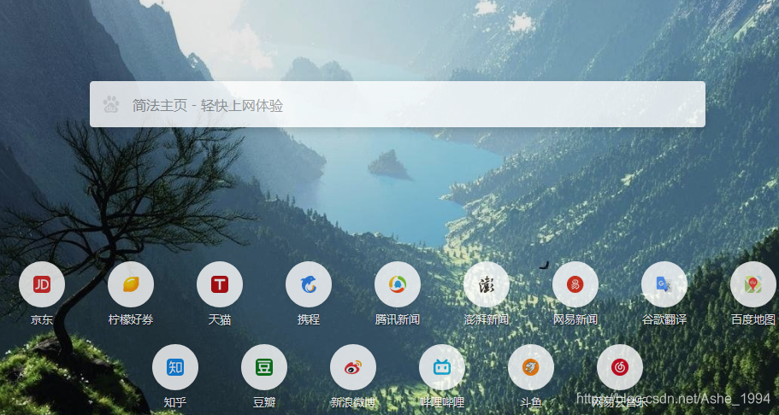Viewport: 779px width, 415px height.
Task: Click the 豆瓣 green icon
Action: 264,367
